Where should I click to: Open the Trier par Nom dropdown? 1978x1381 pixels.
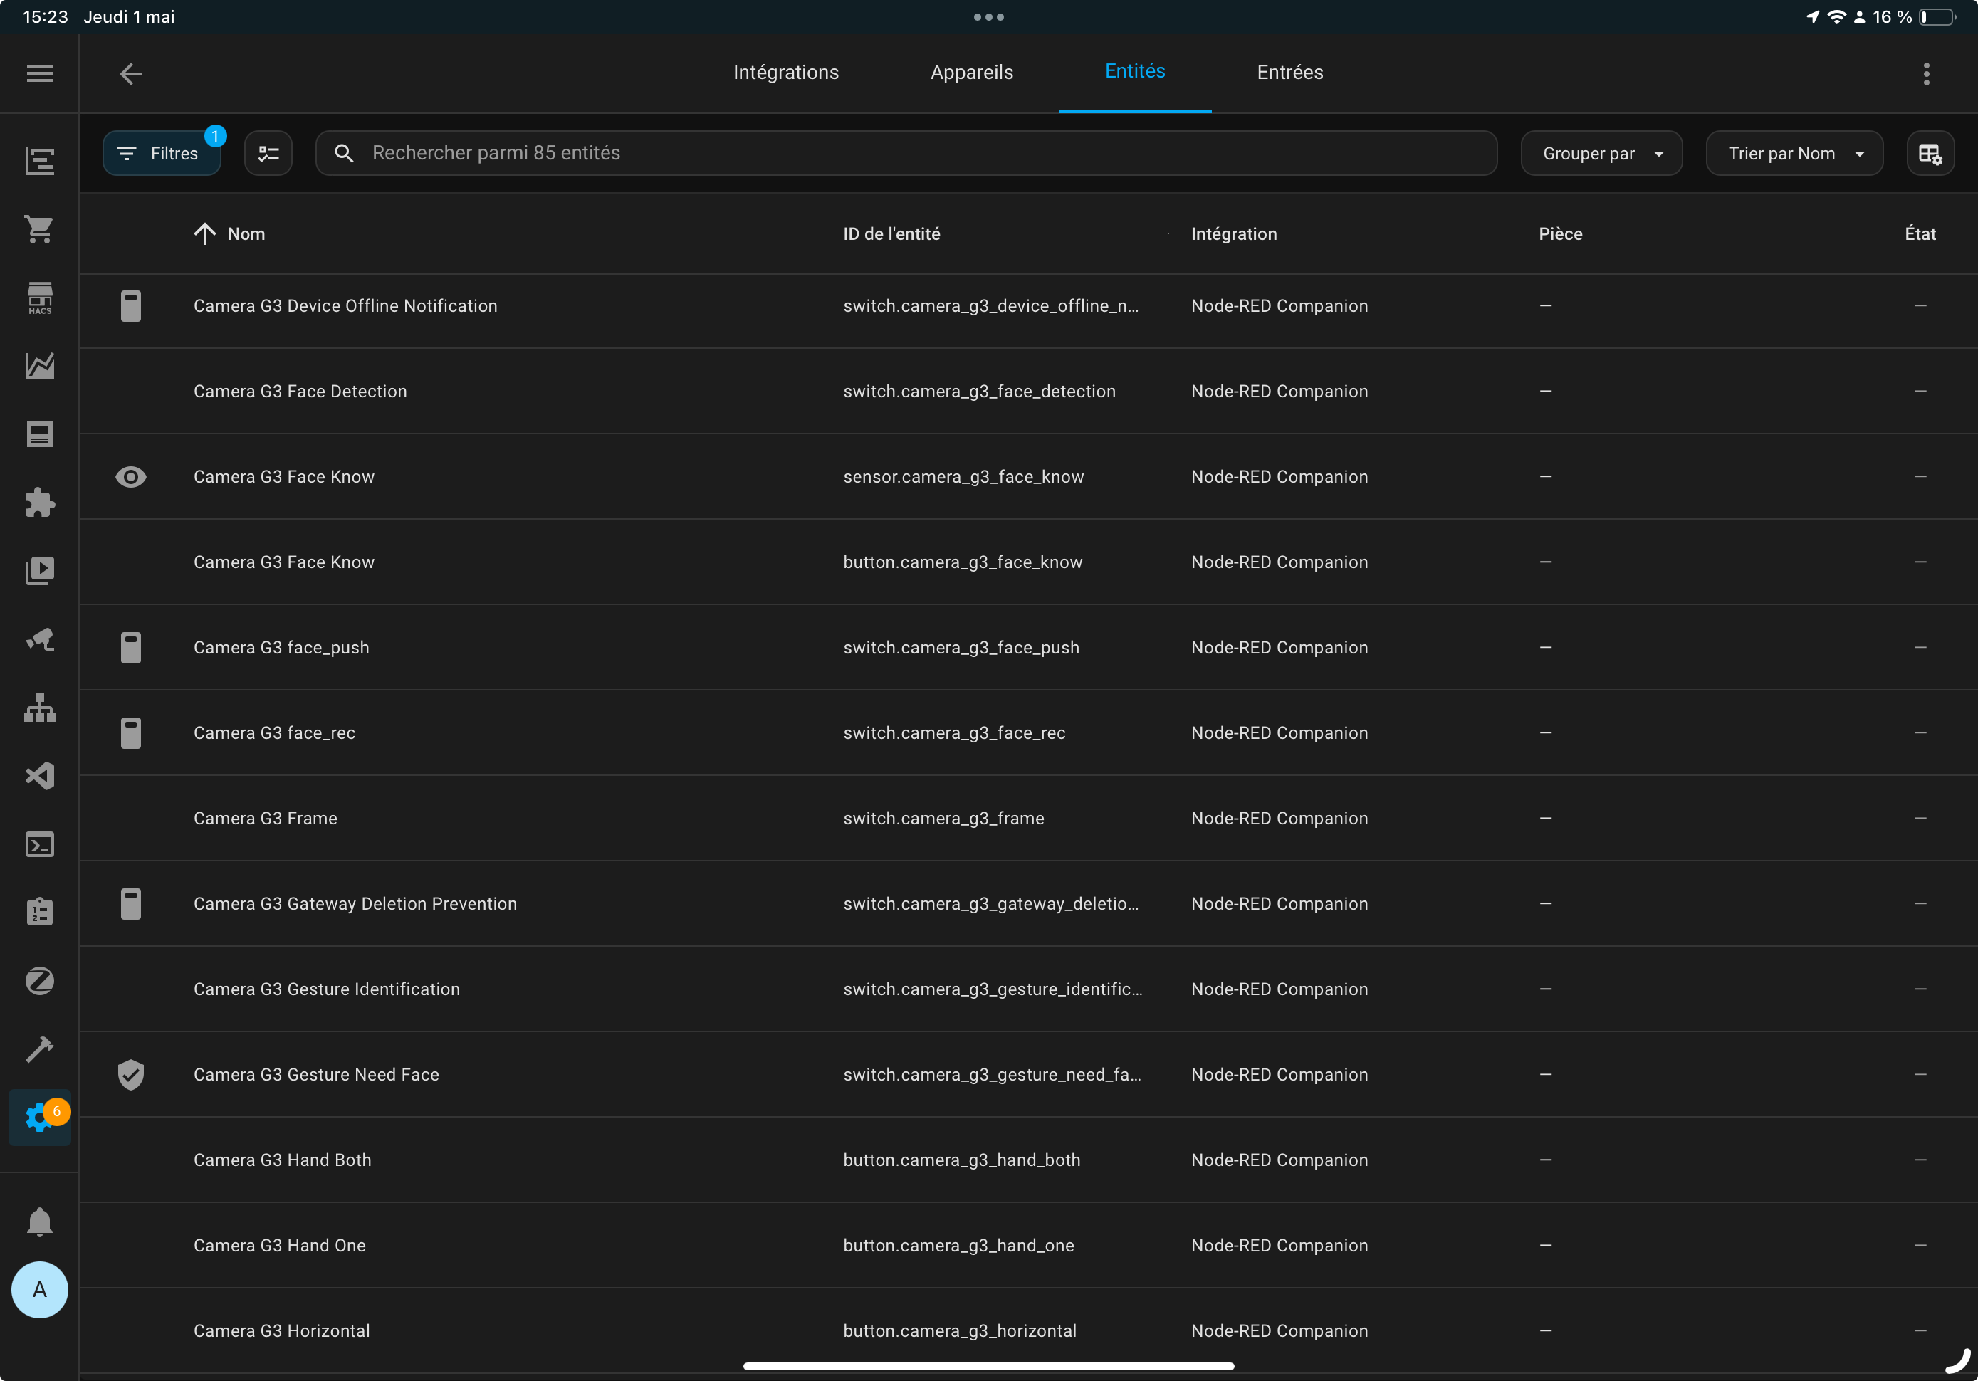1794,153
